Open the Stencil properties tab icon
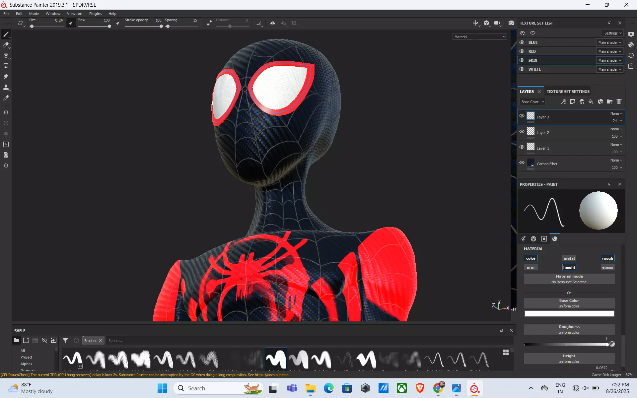This screenshot has height=398, width=637. [544, 239]
